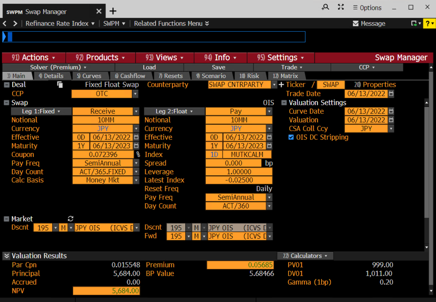The height and width of the screenshot is (302, 436).
Task: Expand the CSA Coll Ccy dropdown
Action: pyautogui.click(x=391, y=129)
